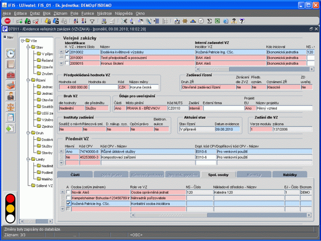
Task: Click the Externí firma input field
Action: [x=223, y=108]
